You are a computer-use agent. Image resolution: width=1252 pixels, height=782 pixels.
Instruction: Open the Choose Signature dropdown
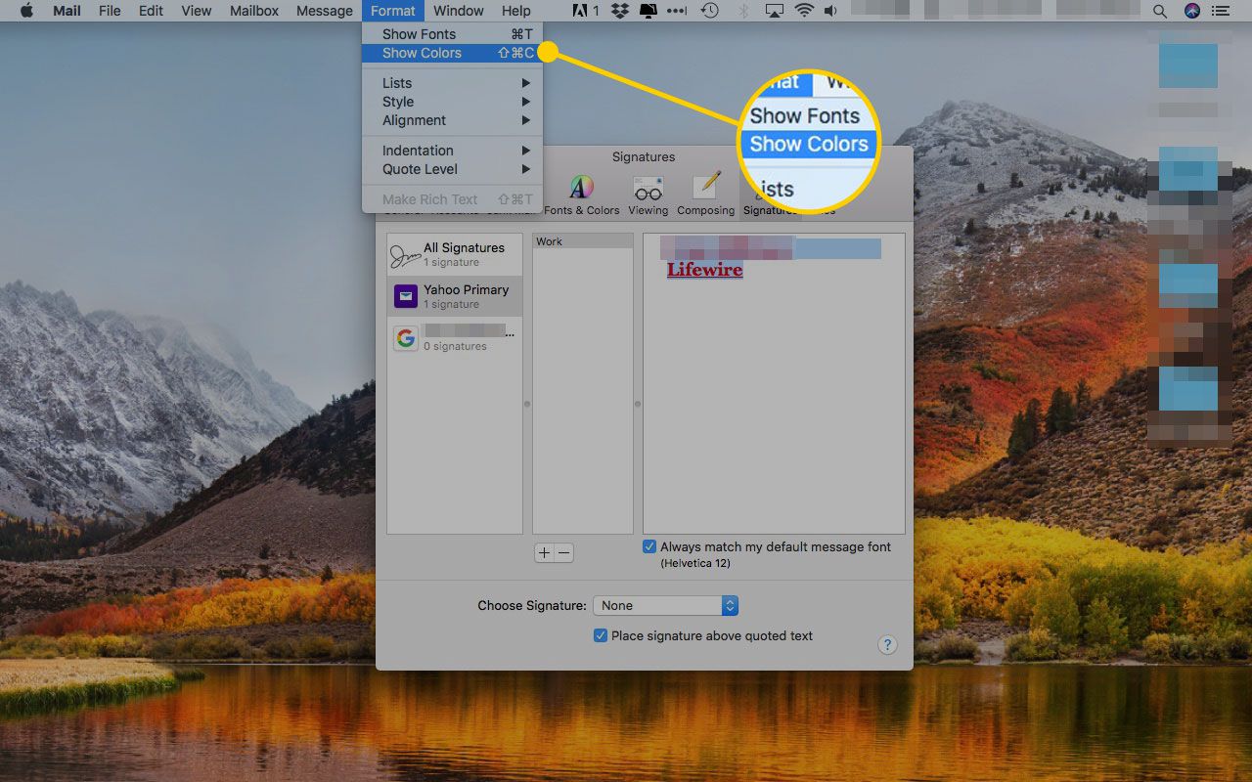click(665, 606)
